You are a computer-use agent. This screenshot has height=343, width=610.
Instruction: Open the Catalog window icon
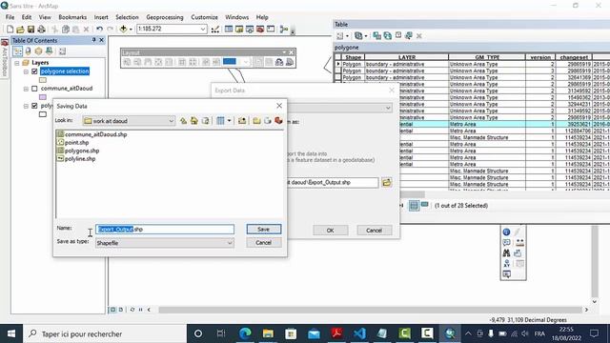point(239,30)
